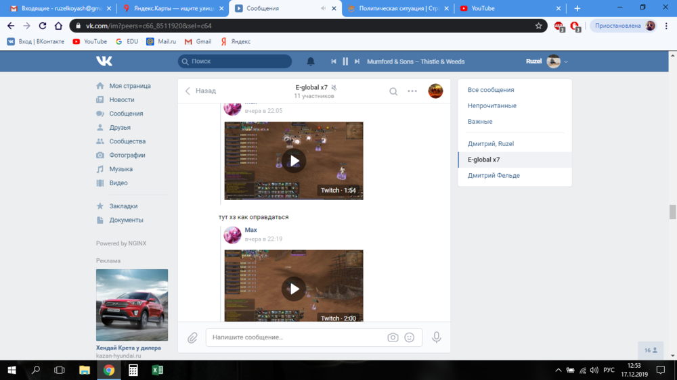
Task: Expand the online friends counter panel
Action: [x=651, y=350]
